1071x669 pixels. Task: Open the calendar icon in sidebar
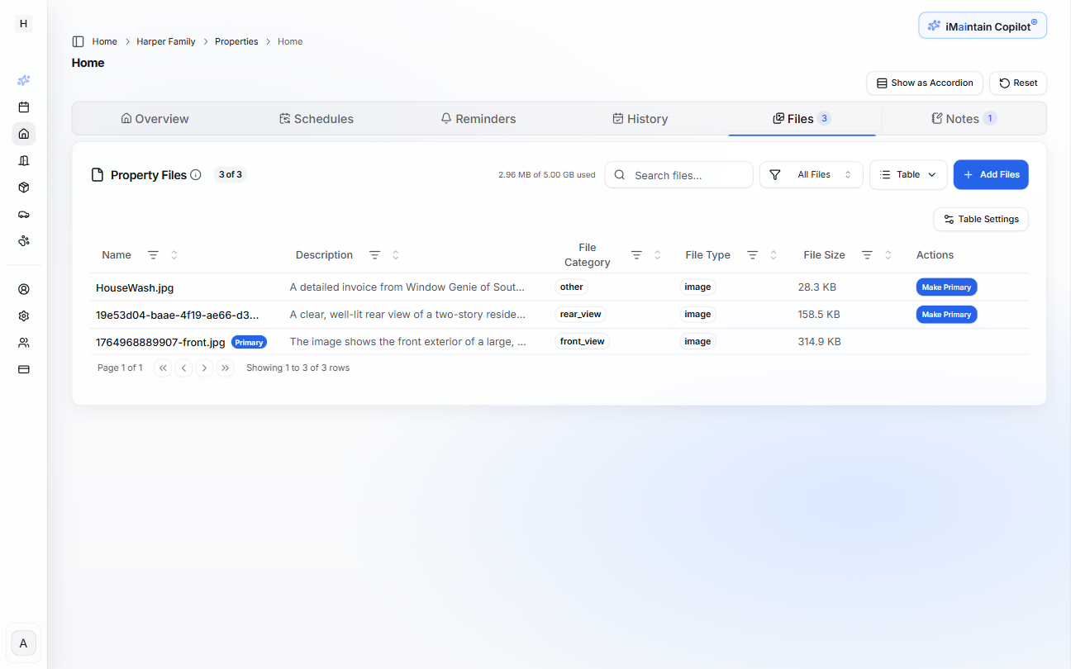[x=24, y=107]
